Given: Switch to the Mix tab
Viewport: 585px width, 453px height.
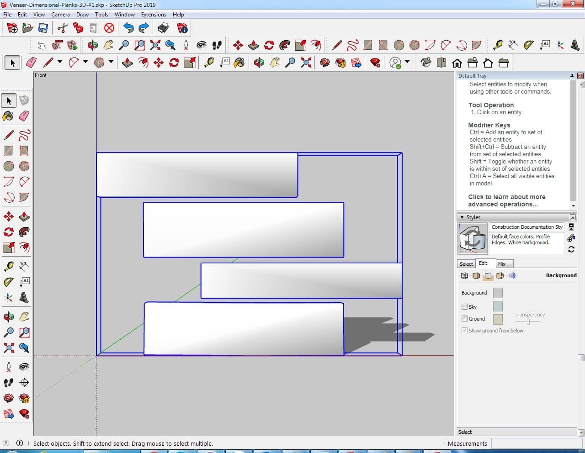Looking at the screenshot, I should point(502,264).
